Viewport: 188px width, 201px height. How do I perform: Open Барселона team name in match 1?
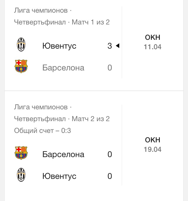(63, 68)
